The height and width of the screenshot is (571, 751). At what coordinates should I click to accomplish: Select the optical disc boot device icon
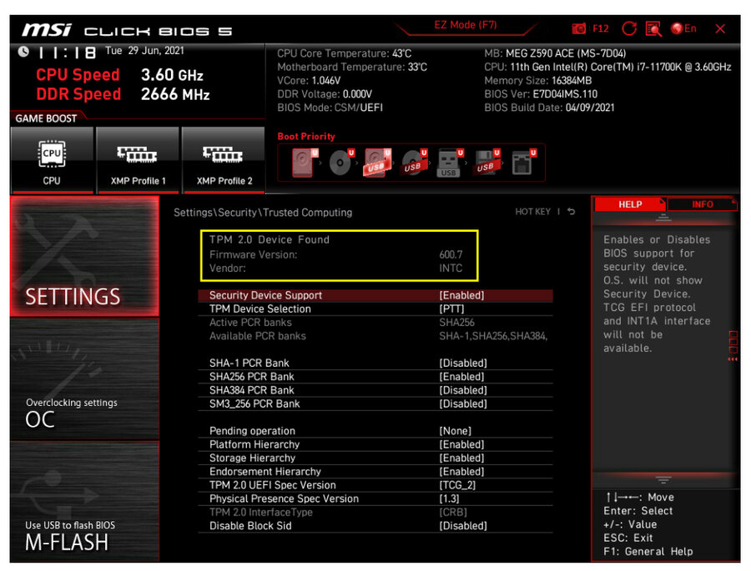point(341,163)
